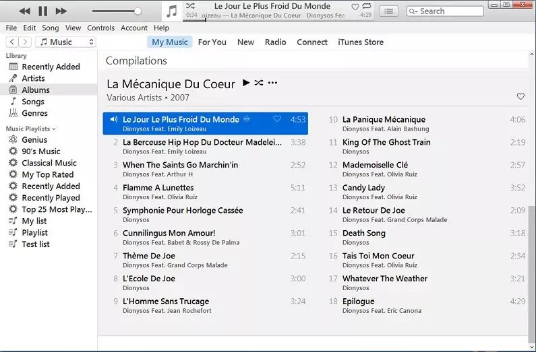Open the Music media type dropdown

[x=65, y=42]
